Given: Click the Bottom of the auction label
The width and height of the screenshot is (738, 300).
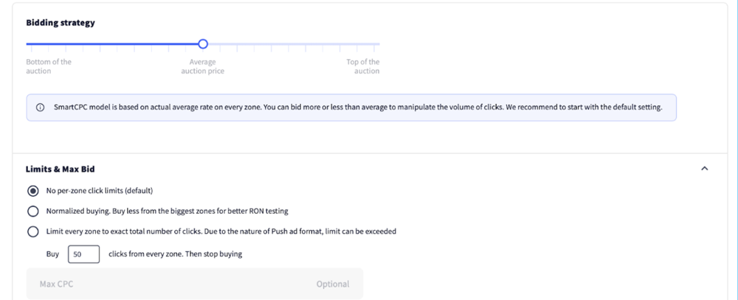Looking at the screenshot, I should coord(49,66).
